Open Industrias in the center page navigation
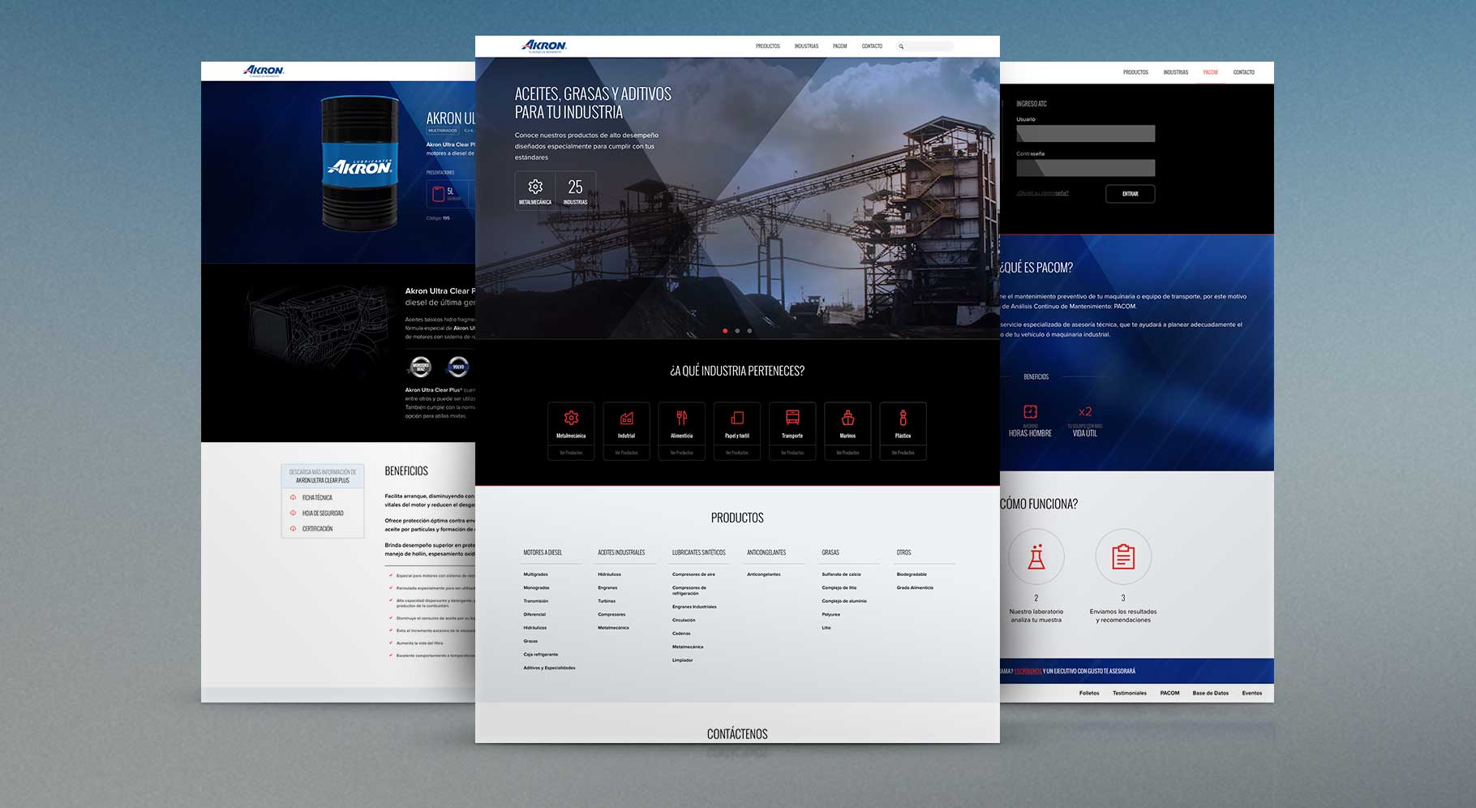Image resolution: width=1476 pixels, height=808 pixels. coord(806,46)
